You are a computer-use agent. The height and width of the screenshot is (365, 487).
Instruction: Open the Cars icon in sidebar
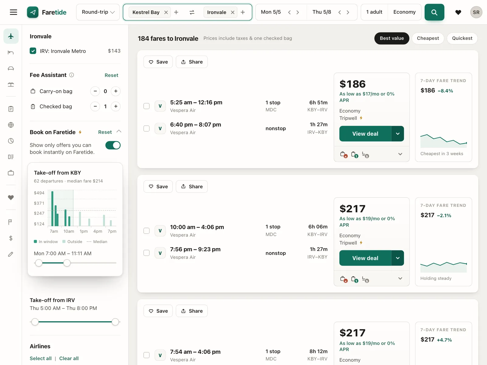coord(11,68)
